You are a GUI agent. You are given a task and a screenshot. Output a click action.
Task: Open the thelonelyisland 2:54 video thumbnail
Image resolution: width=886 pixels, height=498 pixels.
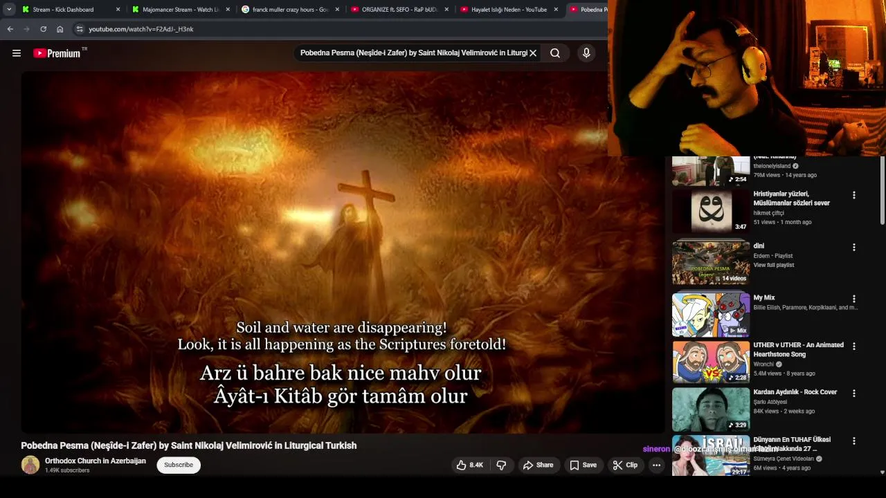coord(711,171)
